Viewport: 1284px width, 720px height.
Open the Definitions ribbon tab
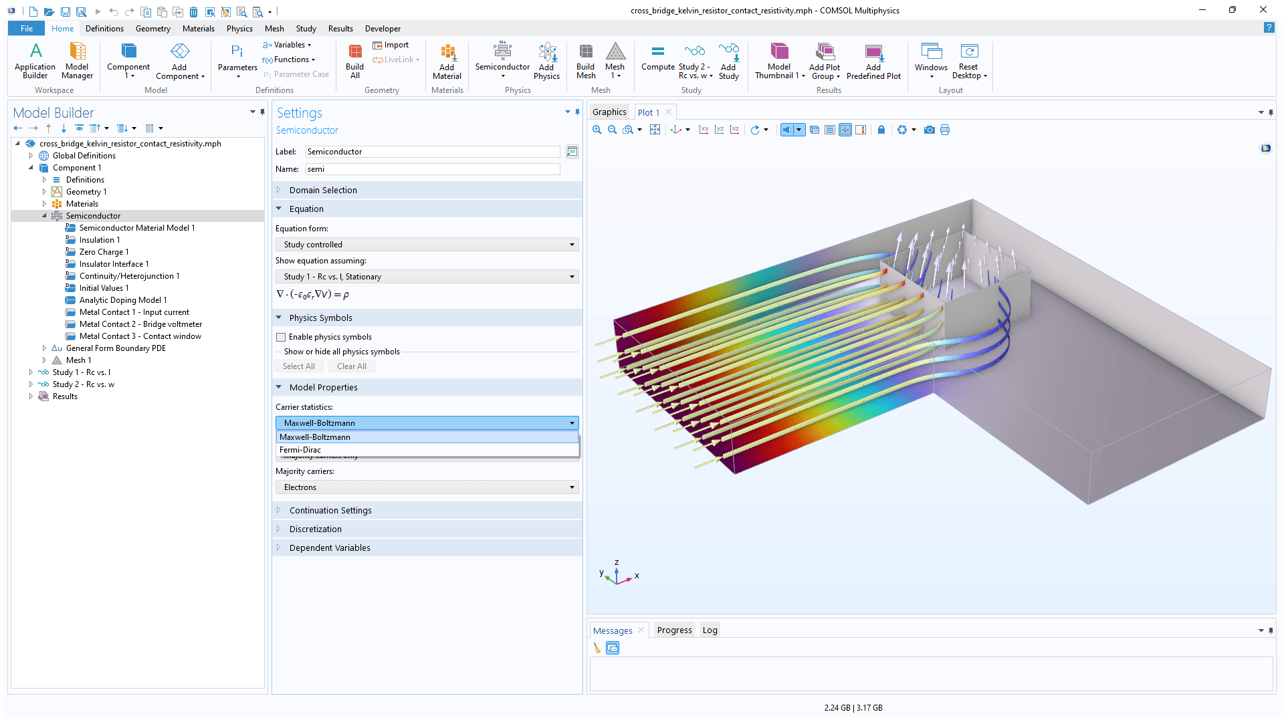tap(104, 29)
